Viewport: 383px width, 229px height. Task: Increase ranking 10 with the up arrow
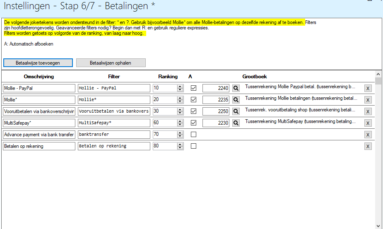(x=180, y=86)
